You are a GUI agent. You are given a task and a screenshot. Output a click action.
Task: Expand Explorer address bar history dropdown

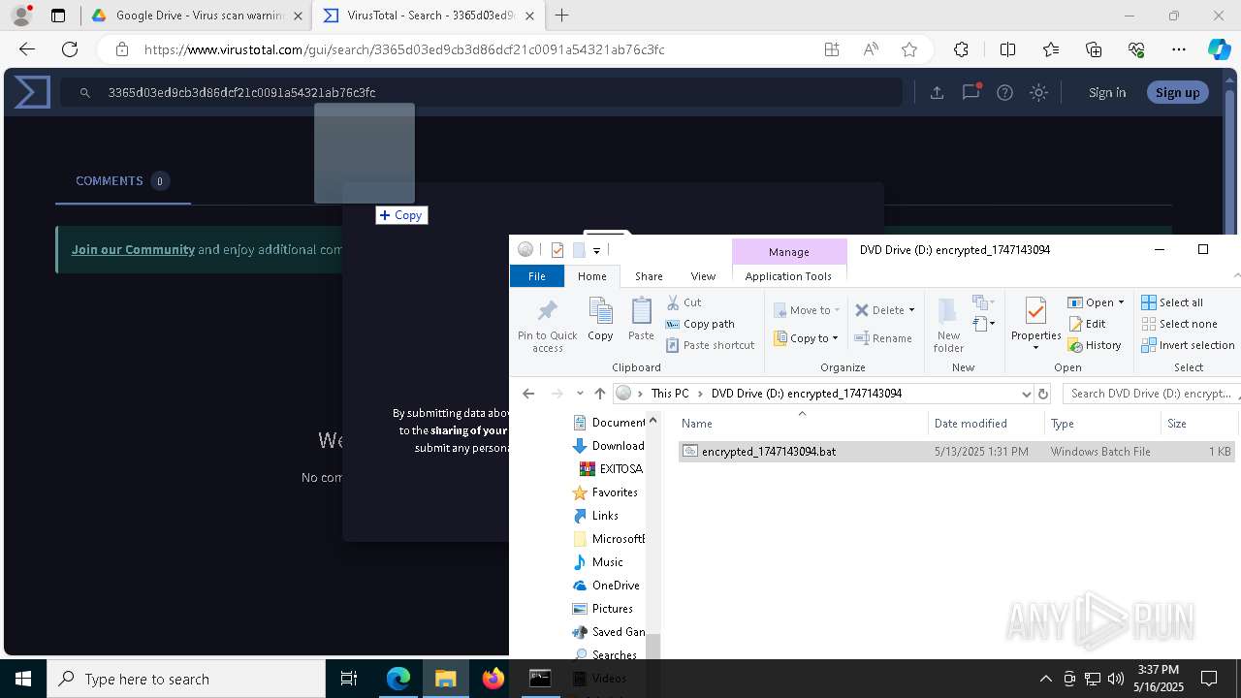click(x=1026, y=394)
